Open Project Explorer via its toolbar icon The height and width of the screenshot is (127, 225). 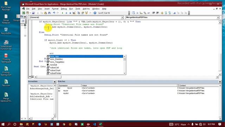click(x=79, y=13)
